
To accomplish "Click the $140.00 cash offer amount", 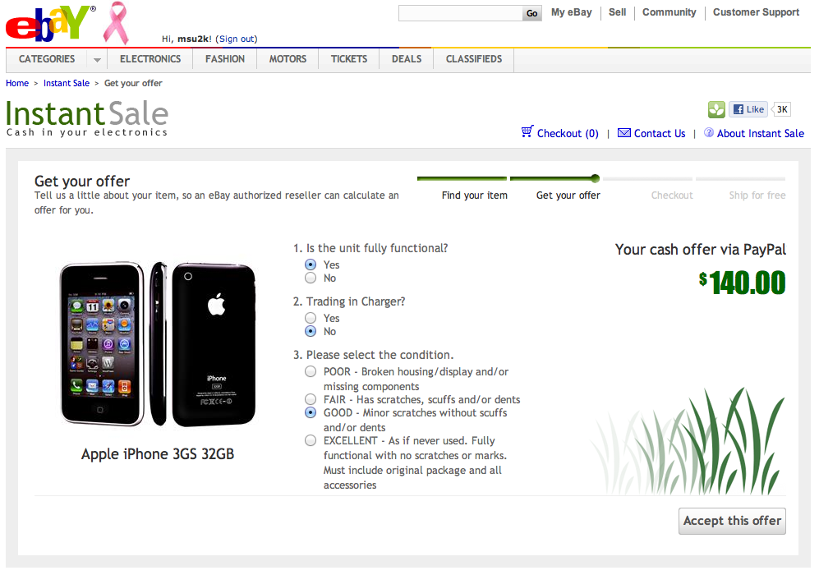I will 743,283.
